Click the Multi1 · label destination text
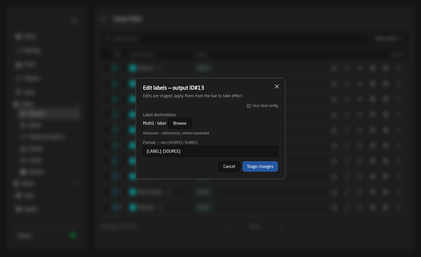 click(154, 123)
